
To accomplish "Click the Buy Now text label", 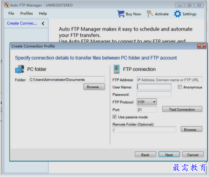I will (133, 14).
